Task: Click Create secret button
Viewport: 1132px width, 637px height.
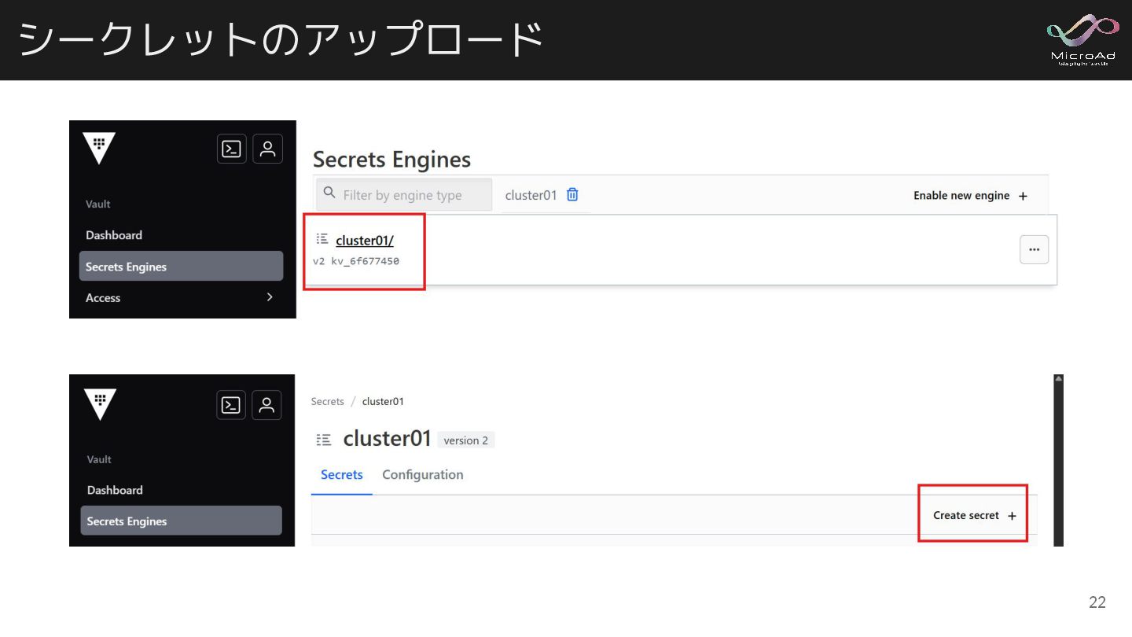Action: pos(975,515)
